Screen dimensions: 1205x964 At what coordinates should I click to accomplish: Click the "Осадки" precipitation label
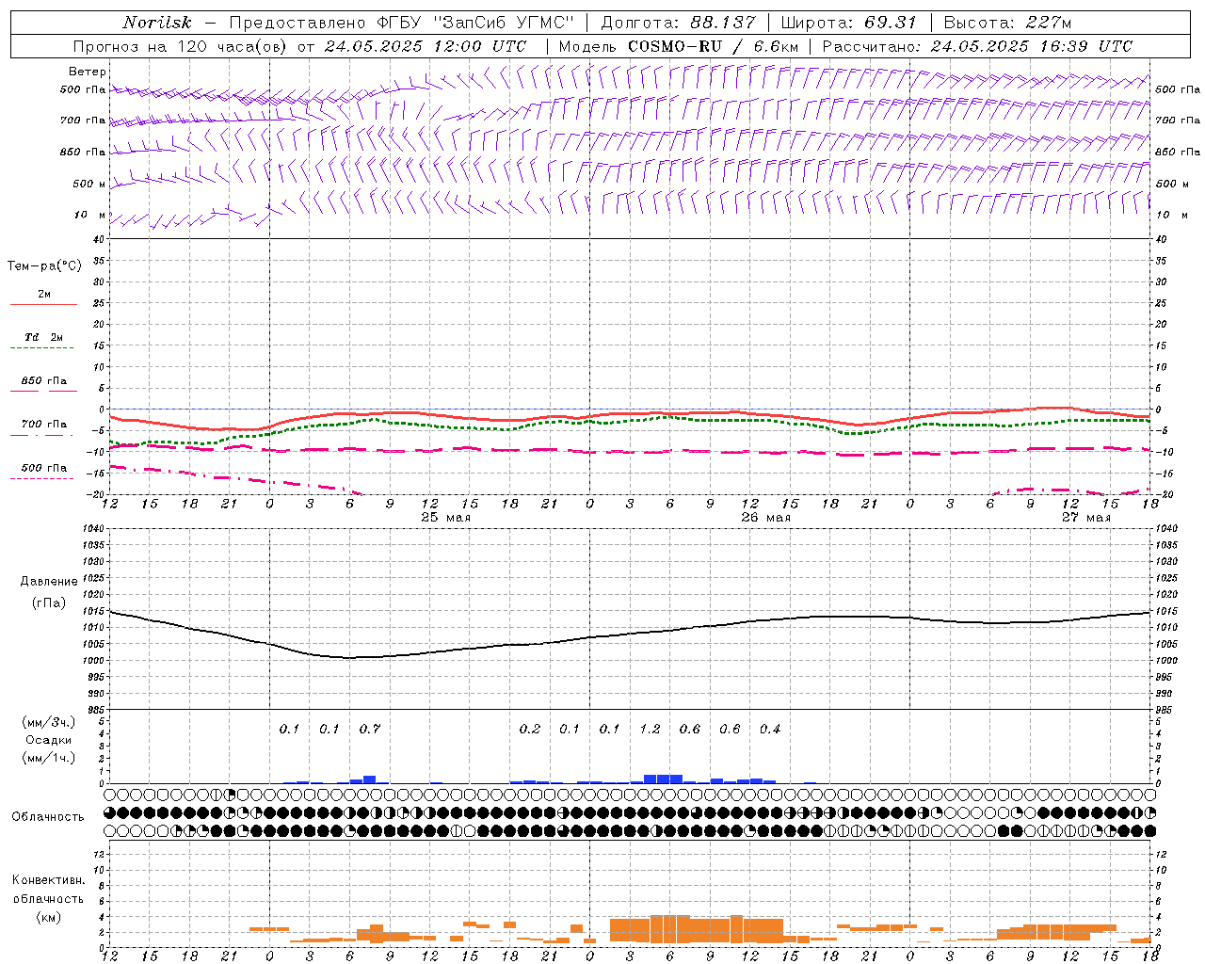click(48, 740)
